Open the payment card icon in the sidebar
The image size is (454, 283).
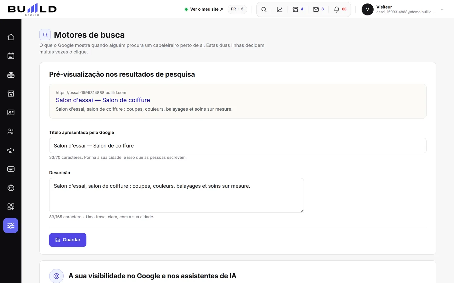(11, 169)
